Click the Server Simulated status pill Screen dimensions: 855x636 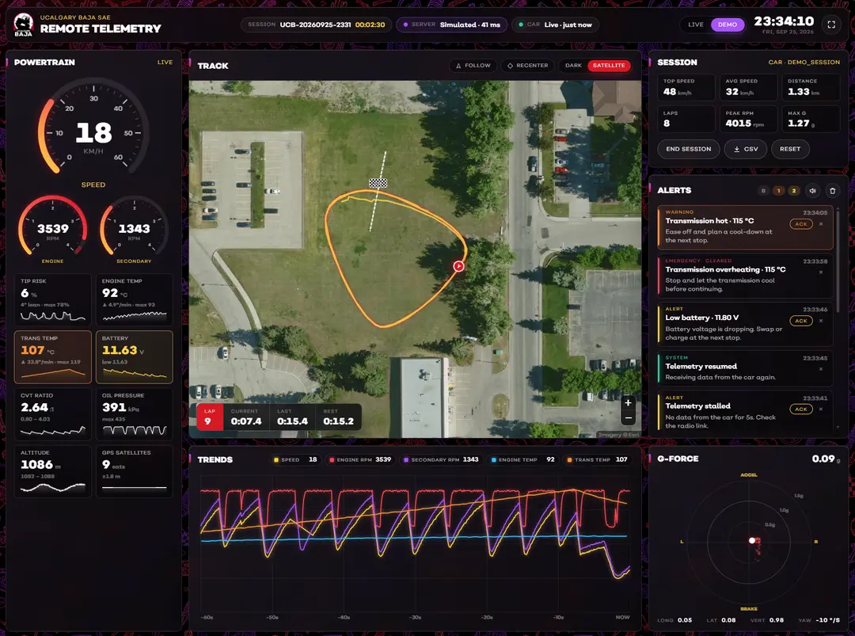pos(451,25)
